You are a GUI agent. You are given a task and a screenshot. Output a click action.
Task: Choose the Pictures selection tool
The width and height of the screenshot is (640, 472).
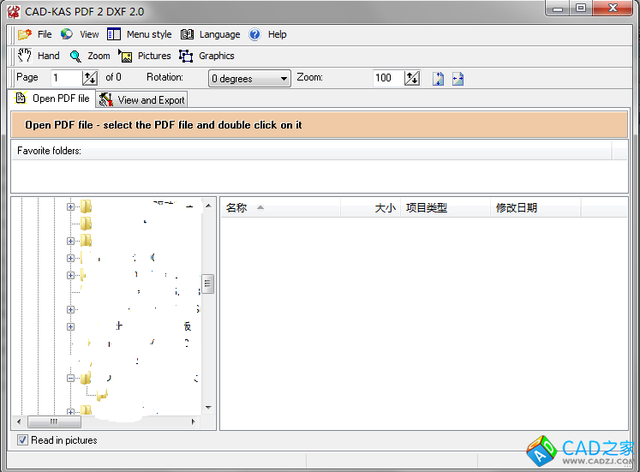click(144, 56)
